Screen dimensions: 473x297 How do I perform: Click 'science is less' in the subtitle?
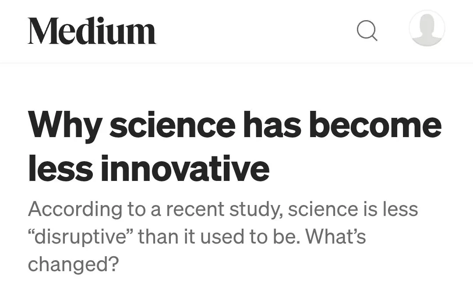pos(353,209)
